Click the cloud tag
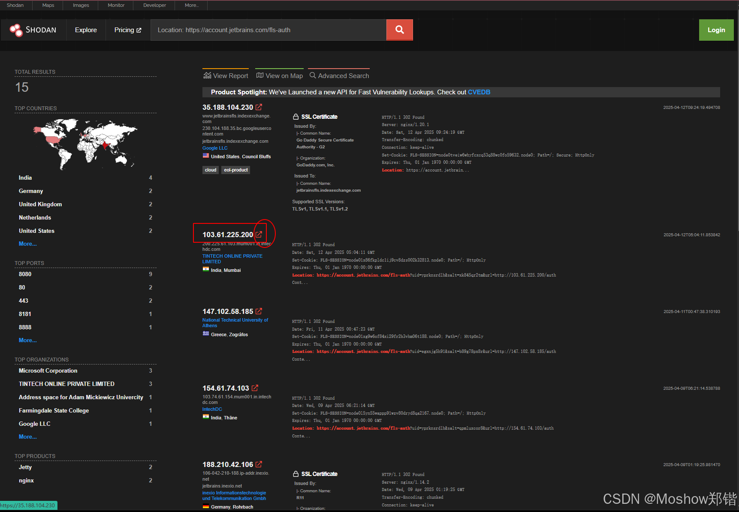739x512 pixels. [211, 170]
